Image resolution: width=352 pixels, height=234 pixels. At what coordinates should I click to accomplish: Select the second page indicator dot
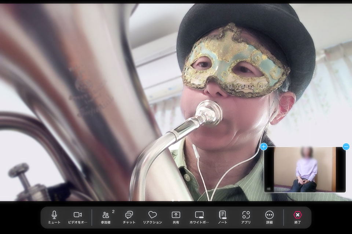179,200
